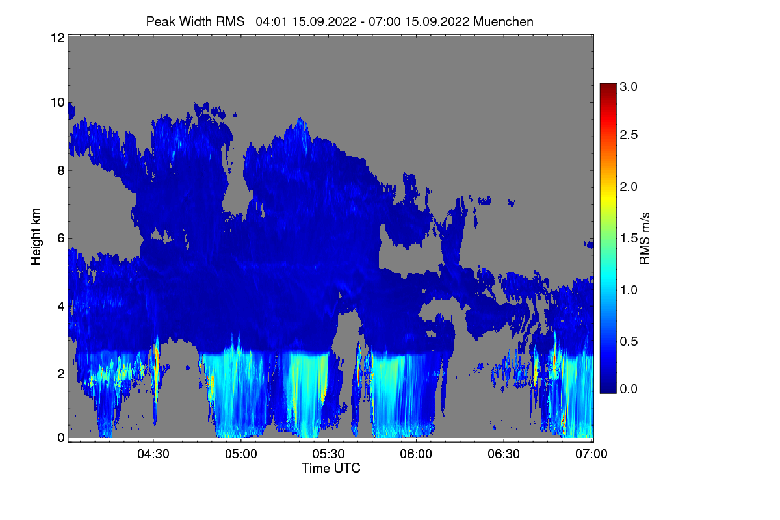Click the 06:00 time axis tick label

[416, 454]
